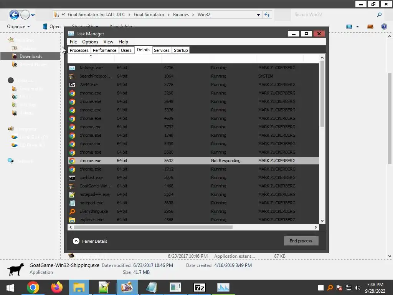The width and height of the screenshot is (393, 295).
Task: Click scroll down arrow in process list
Action: (322, 221)
